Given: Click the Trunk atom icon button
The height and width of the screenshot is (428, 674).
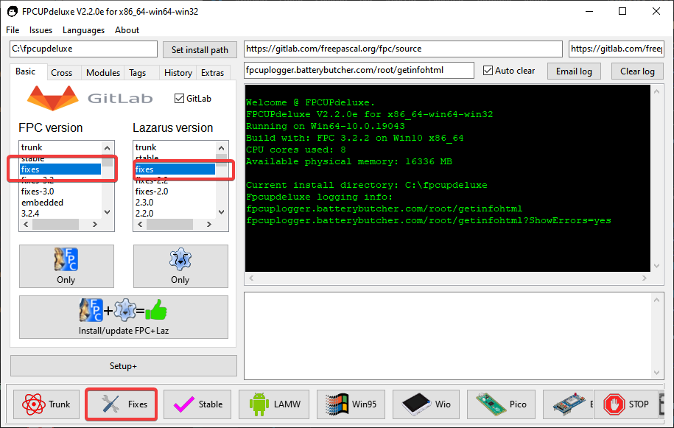Looking at the screenshot, I should coord(47,404).
